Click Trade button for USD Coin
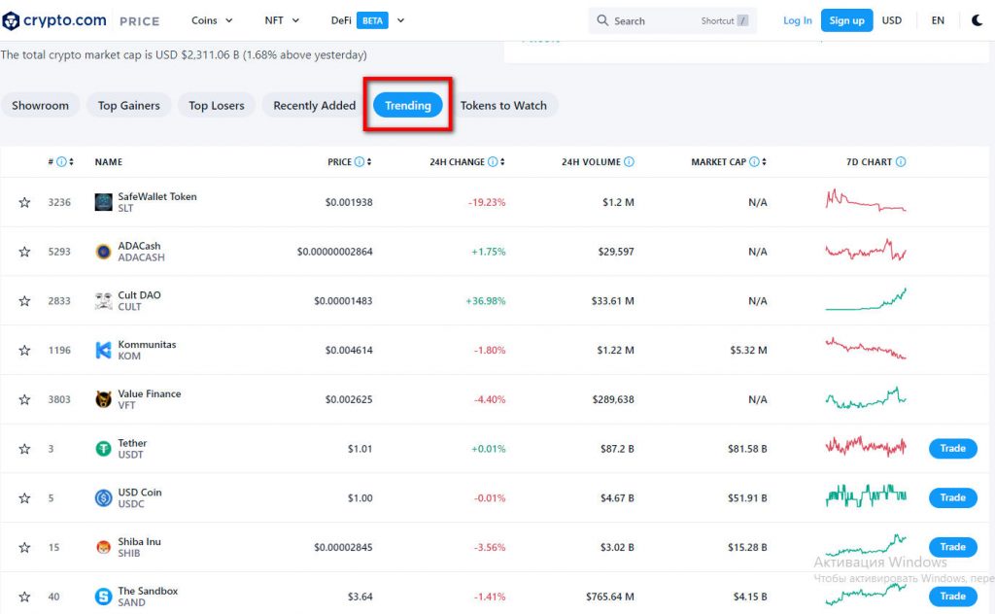 (x=953, y=498)
